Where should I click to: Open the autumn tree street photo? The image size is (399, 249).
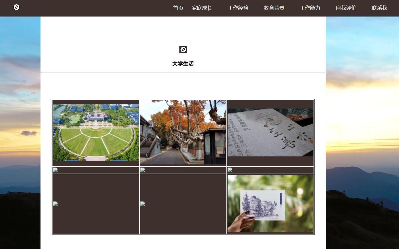183,132
